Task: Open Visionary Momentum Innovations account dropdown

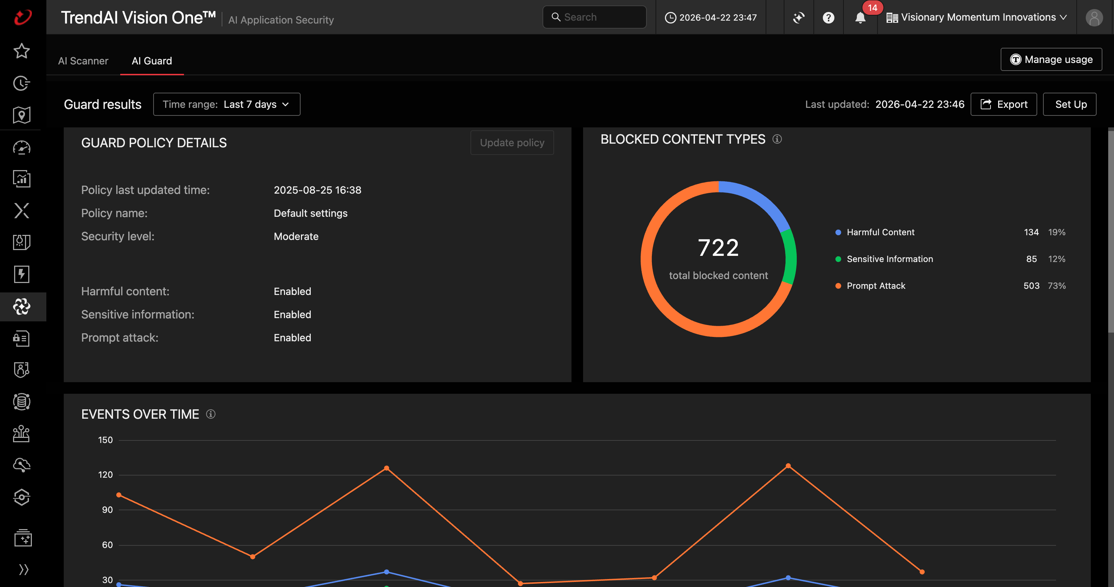Action: tap(976, 17)
